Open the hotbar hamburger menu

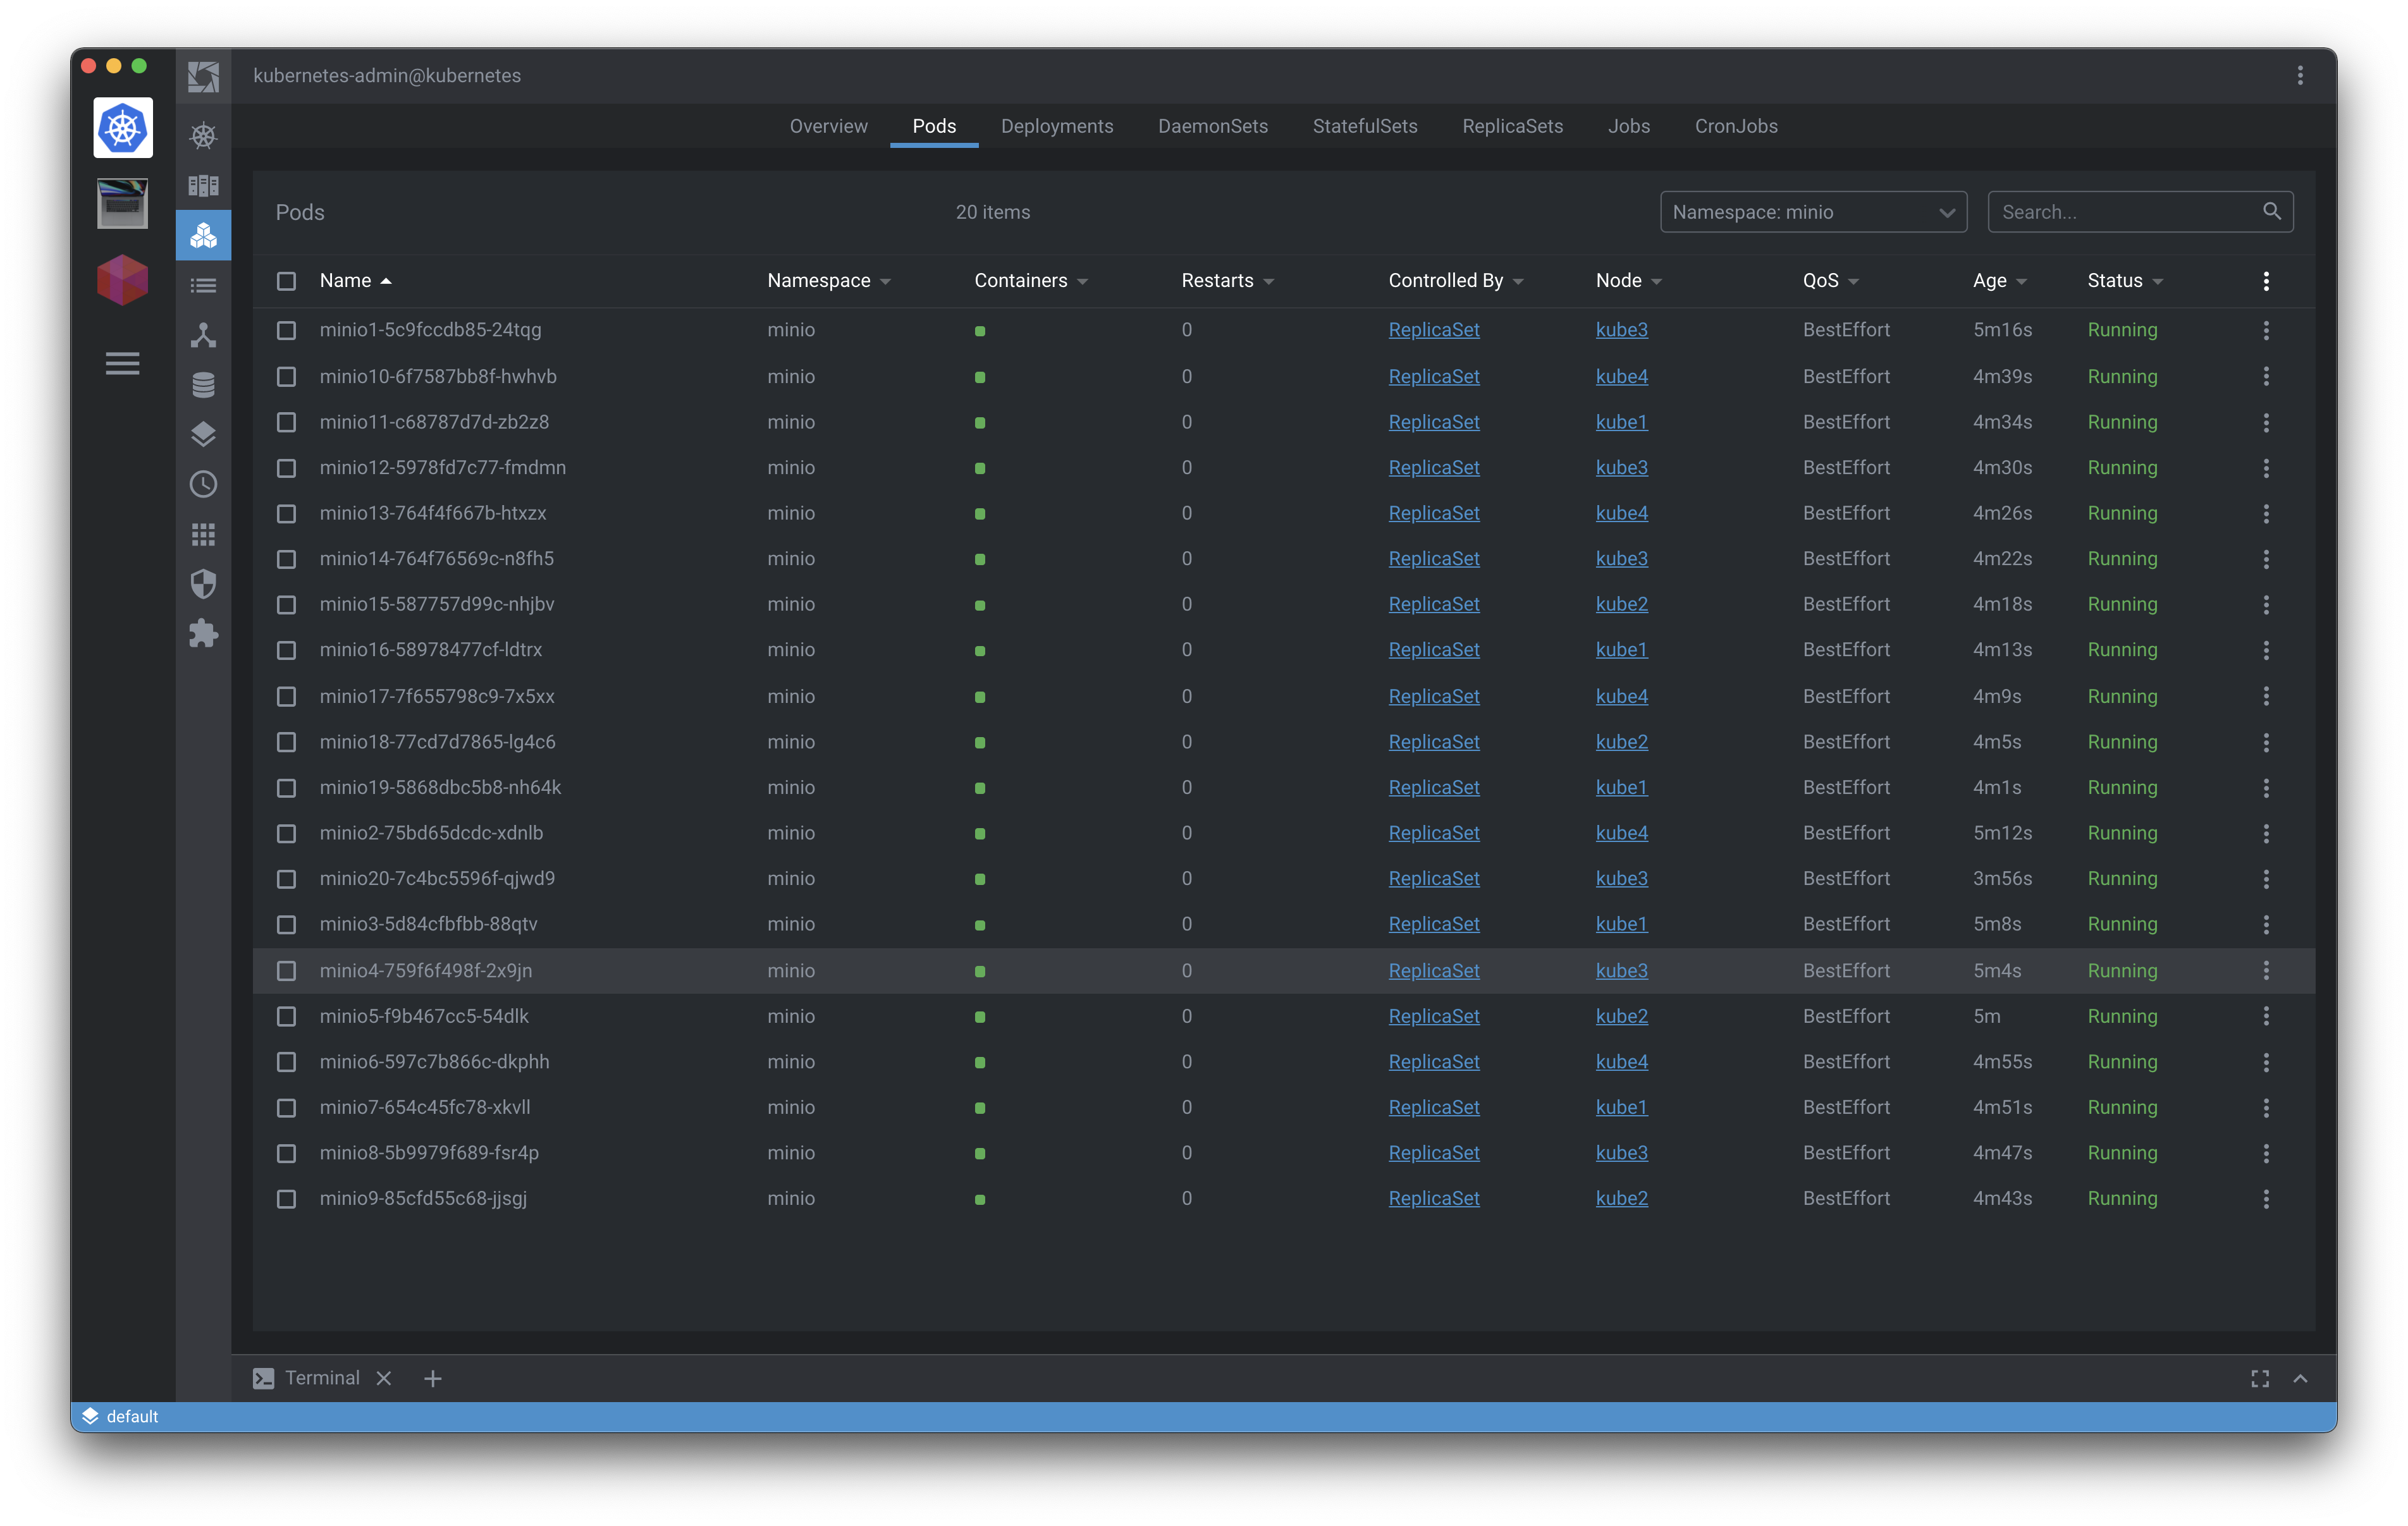click(123, 363)
